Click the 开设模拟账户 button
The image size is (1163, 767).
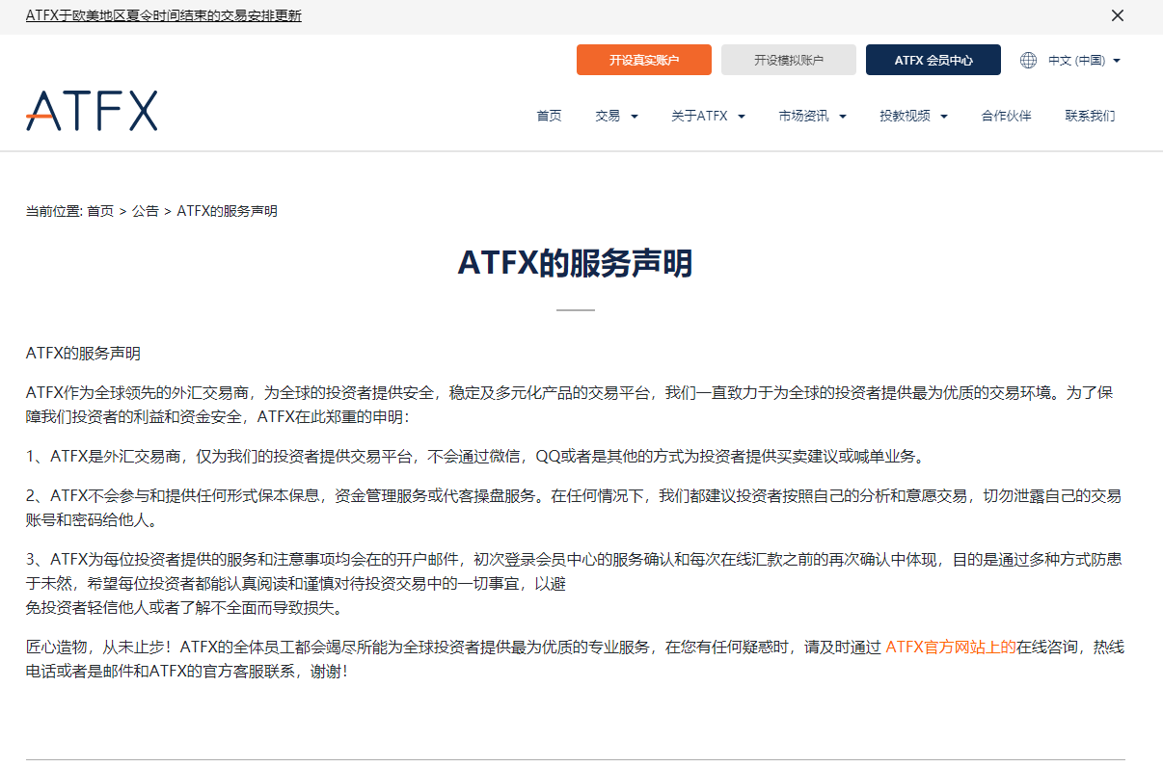click(789, 60)
